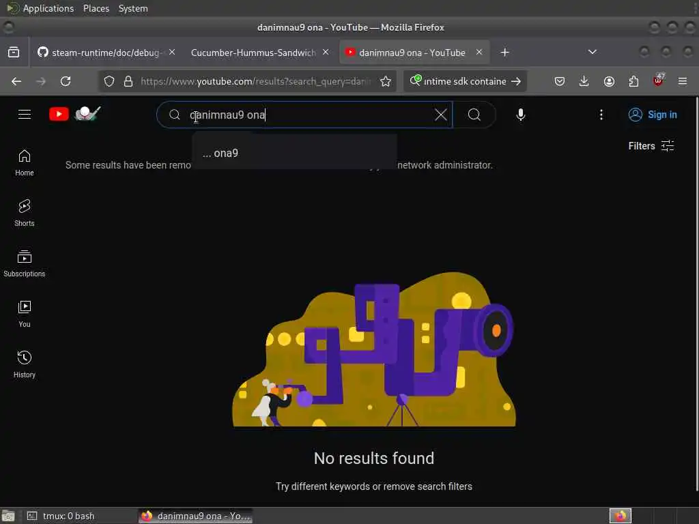Open a new tab with plus button
The height and width of the screenshot is (524, 699).
pos(504,53)
